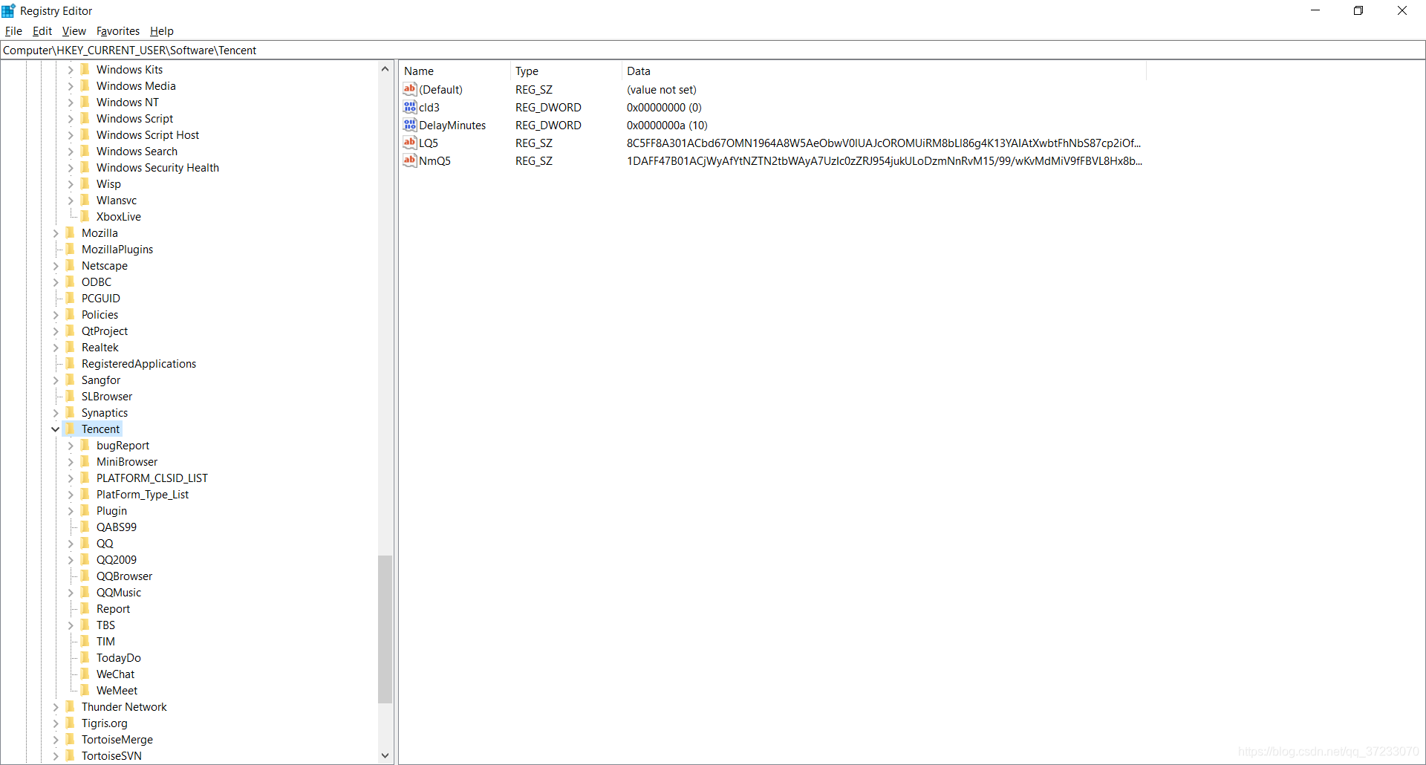Expand the Windows Kits key
Screen dimensions: 1426x765
71,70
